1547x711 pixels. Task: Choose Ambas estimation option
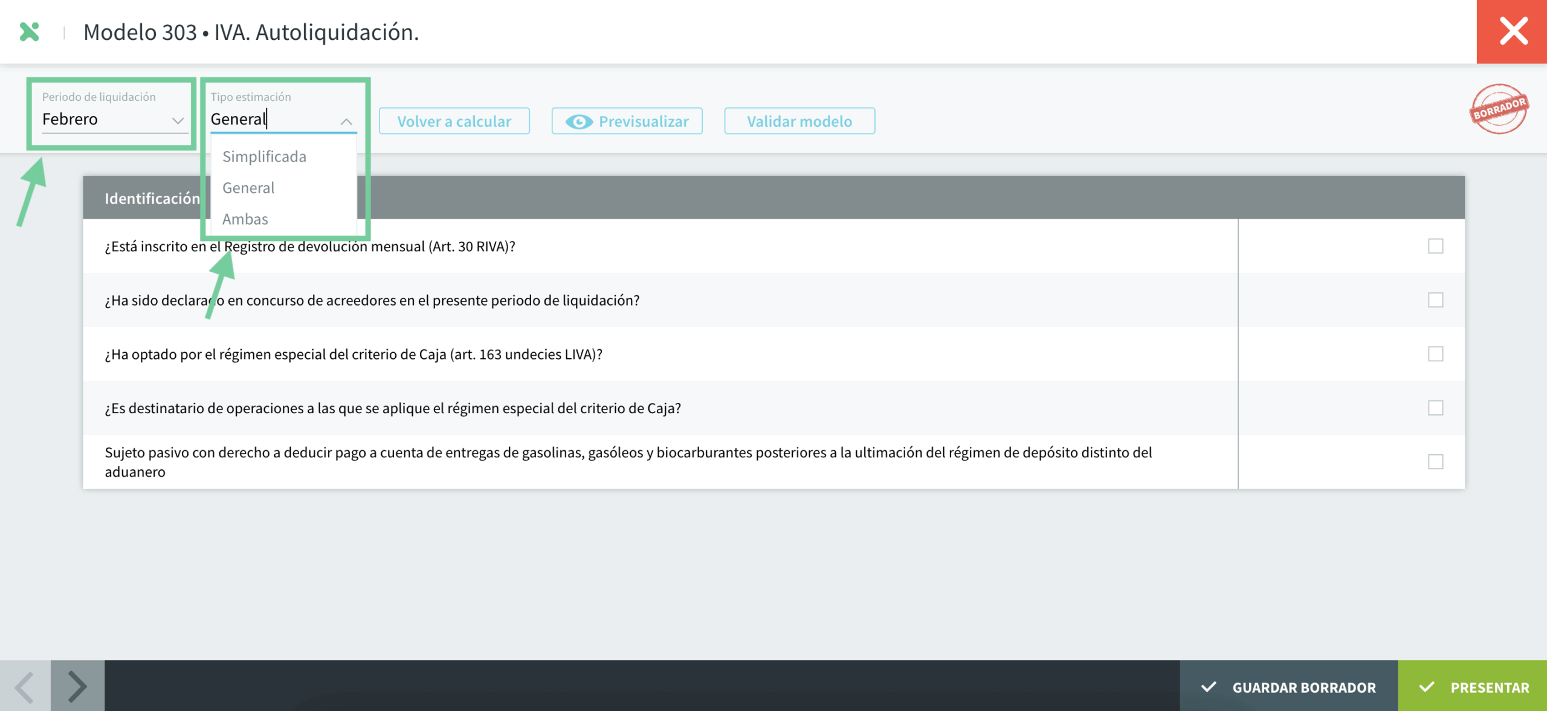[x=245, y=219]
